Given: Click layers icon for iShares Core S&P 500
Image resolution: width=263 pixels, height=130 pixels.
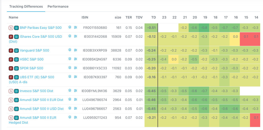Looking at the screenshot, I should (70, 36).
